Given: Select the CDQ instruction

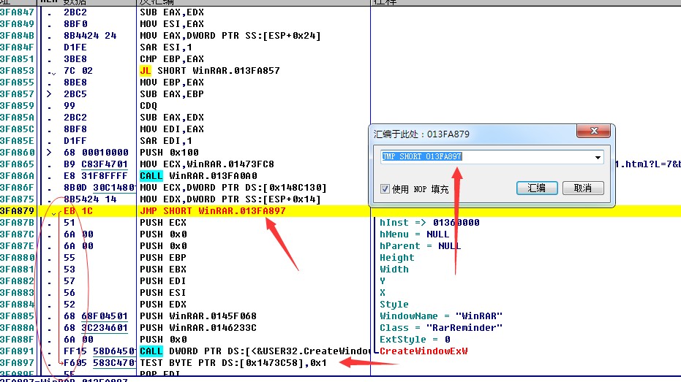Looking at the screenshot, I should point(148,105).
